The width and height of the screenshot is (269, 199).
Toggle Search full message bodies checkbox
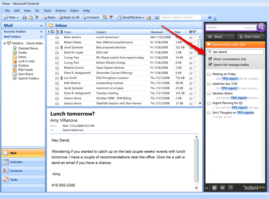[x=210, y=64]
